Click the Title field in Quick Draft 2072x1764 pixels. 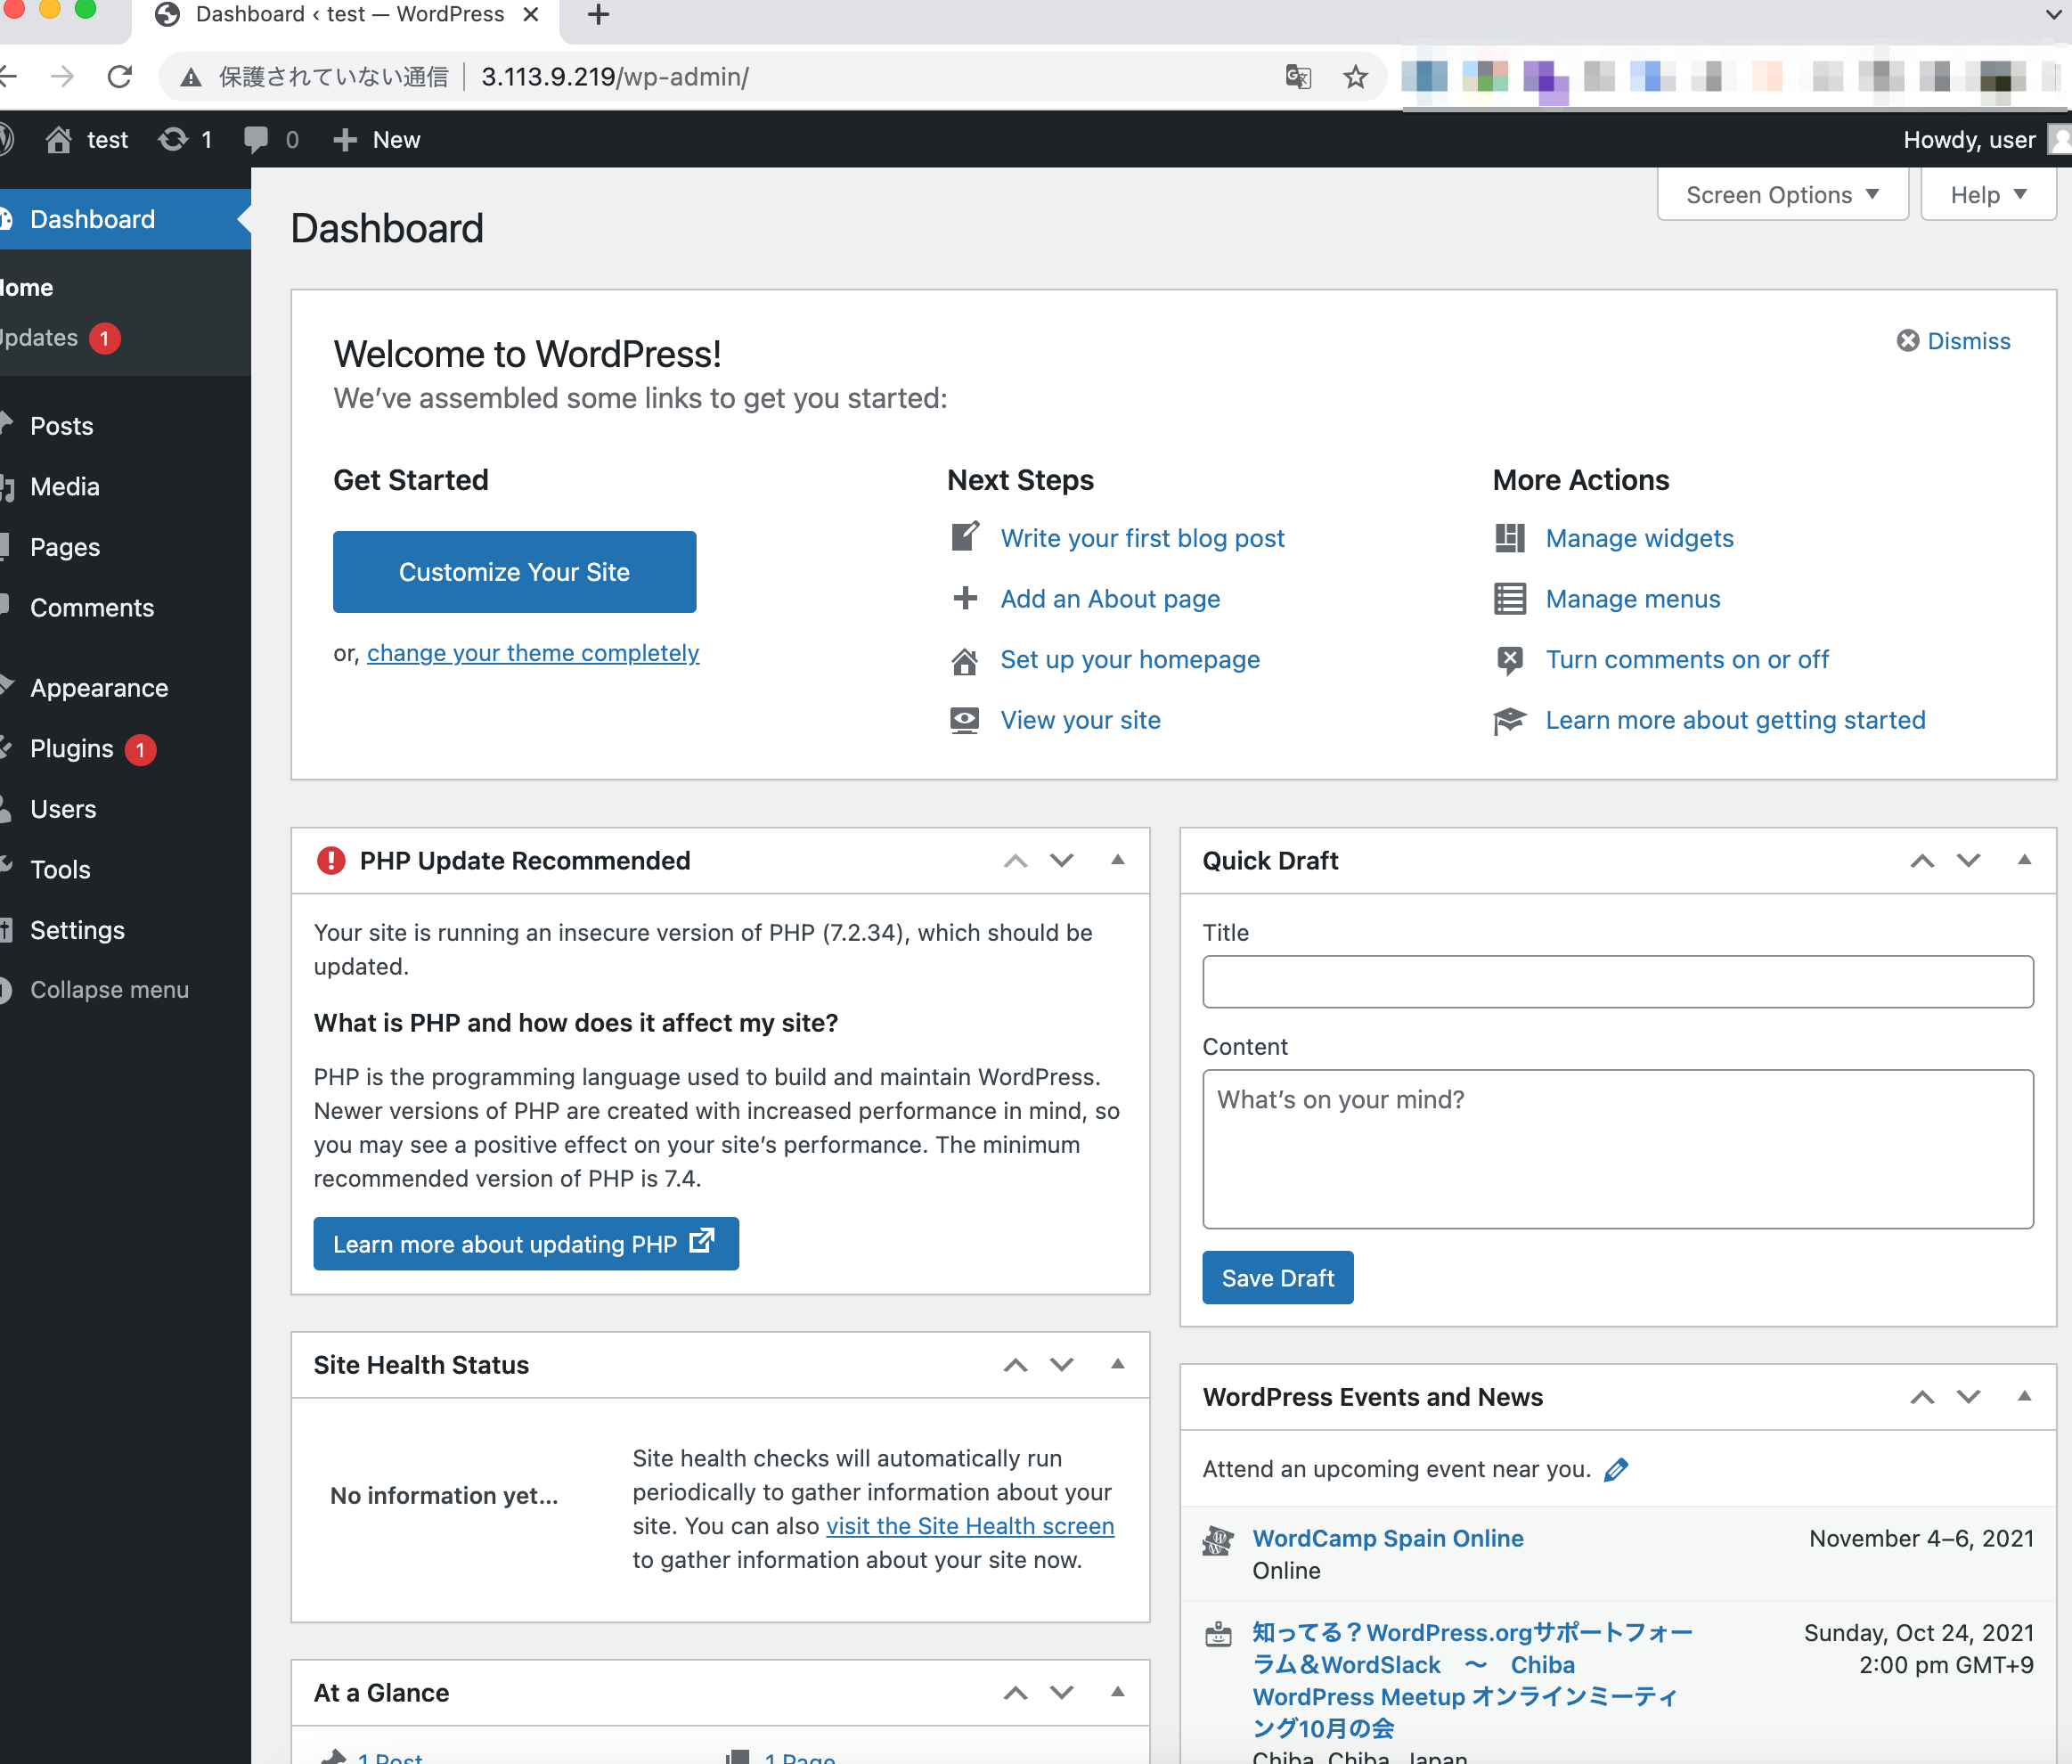[1617, 982]
